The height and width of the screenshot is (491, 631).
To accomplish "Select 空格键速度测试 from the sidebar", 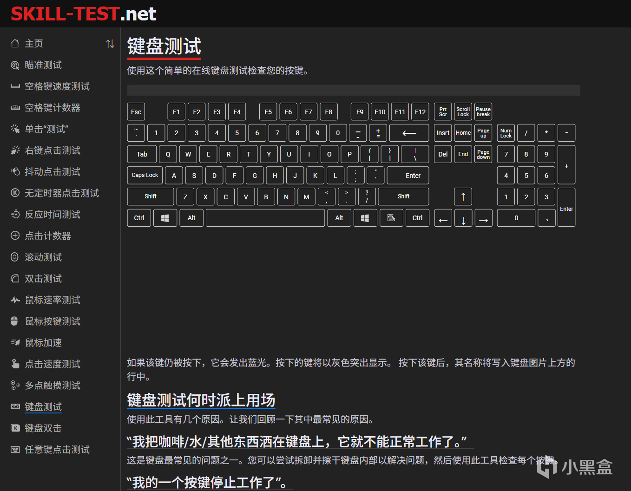I will [57, 86].
